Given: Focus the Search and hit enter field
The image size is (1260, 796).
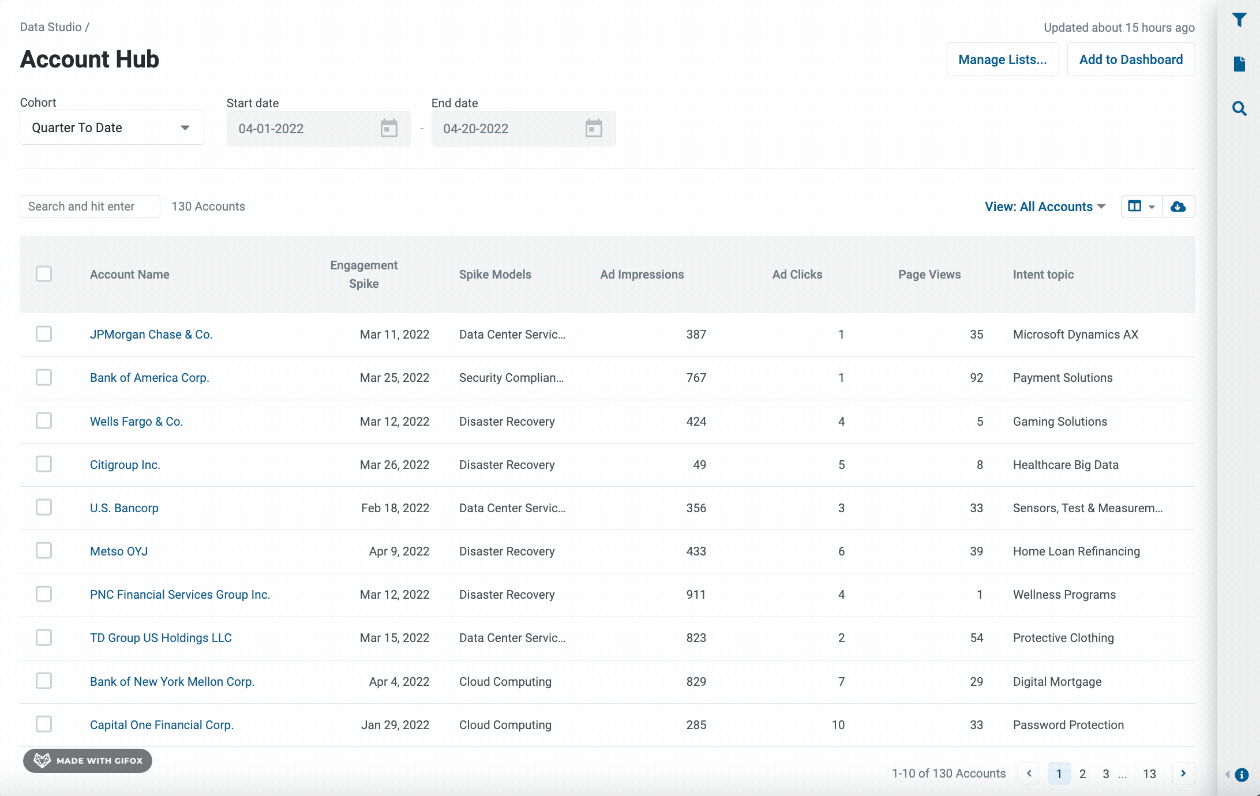Looking at the screenshot, I should (x=90, y=206).
